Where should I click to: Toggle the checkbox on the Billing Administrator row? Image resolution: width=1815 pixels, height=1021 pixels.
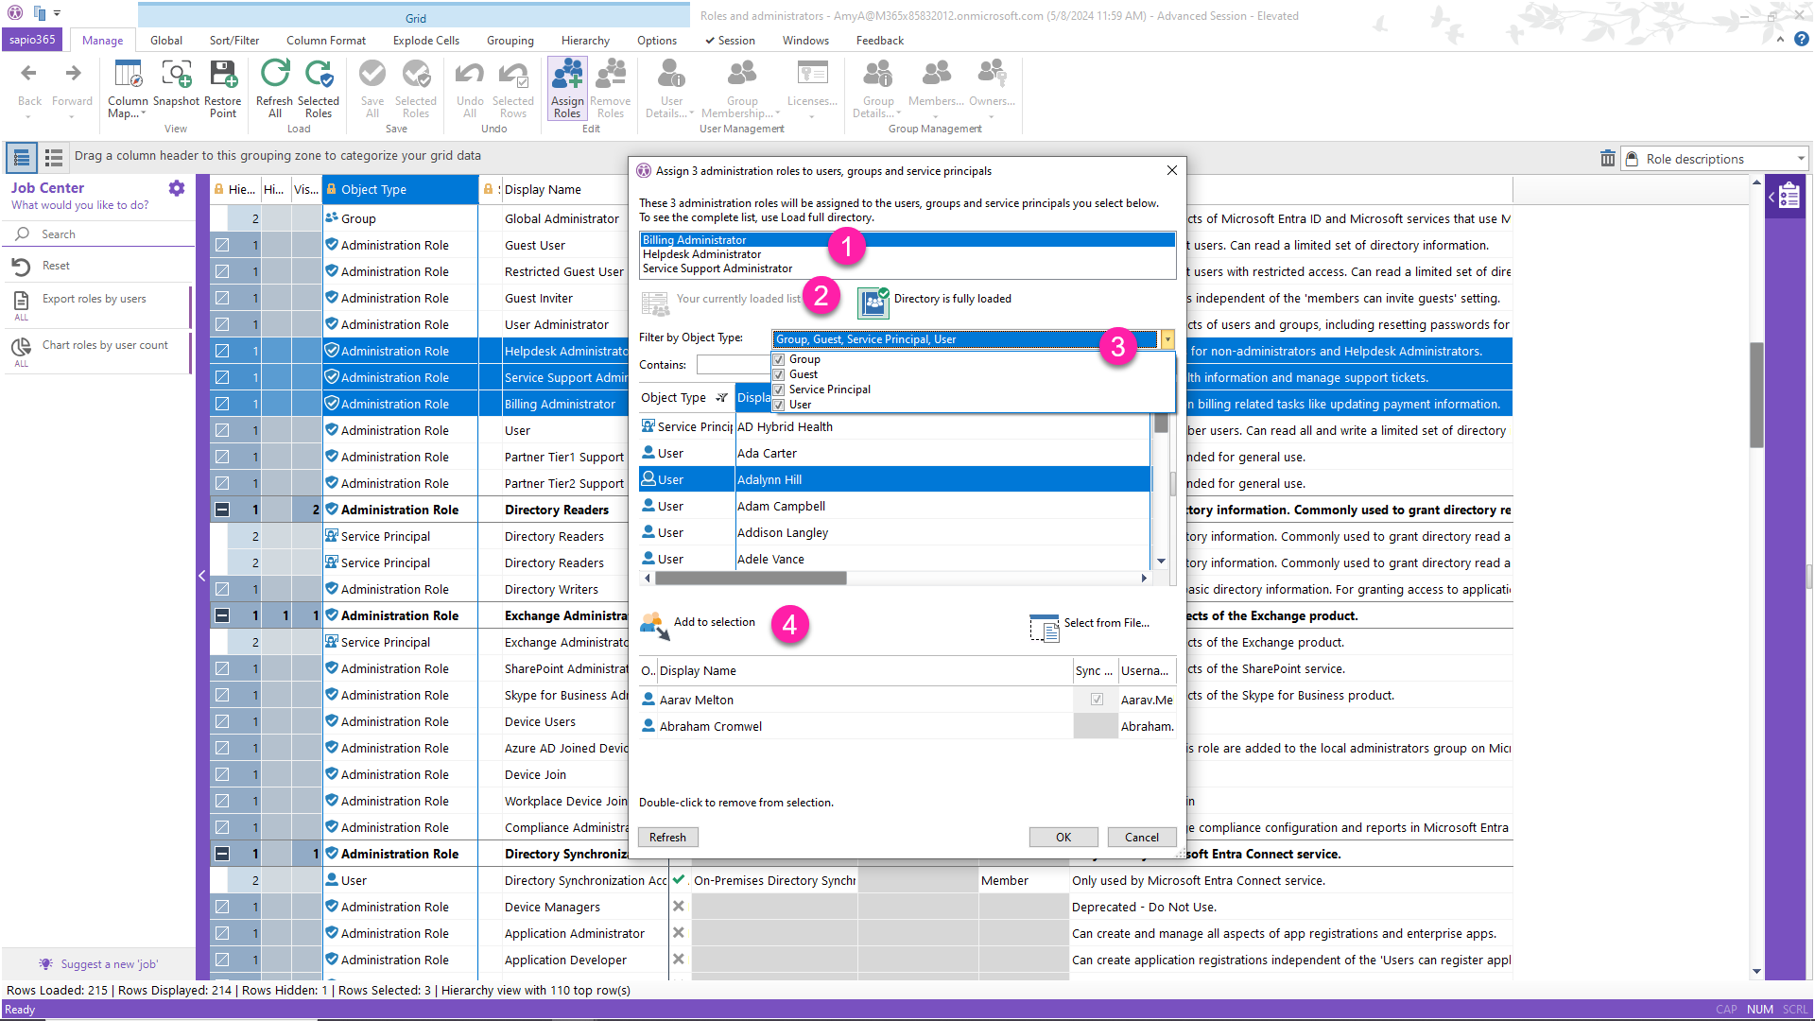pos(222,404)
